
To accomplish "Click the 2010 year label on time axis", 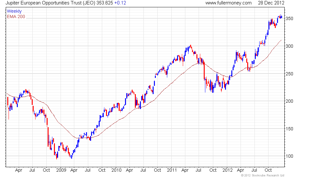I will tap(116, 170).
